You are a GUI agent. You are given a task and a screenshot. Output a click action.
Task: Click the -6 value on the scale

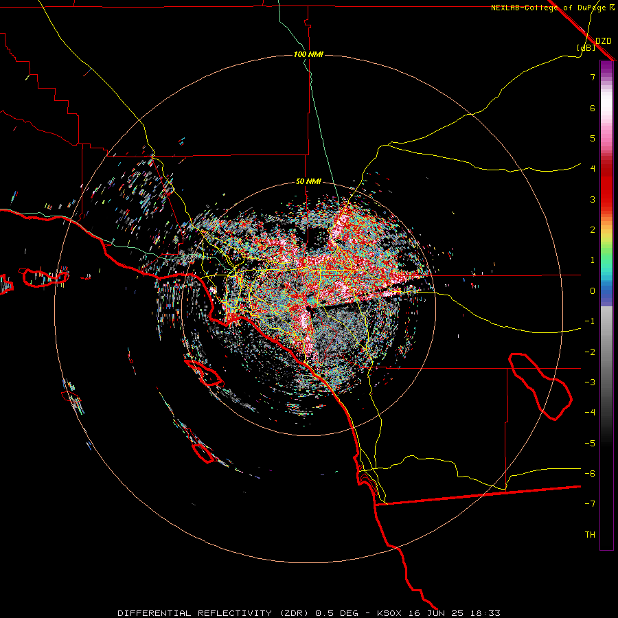click(590, 474)
